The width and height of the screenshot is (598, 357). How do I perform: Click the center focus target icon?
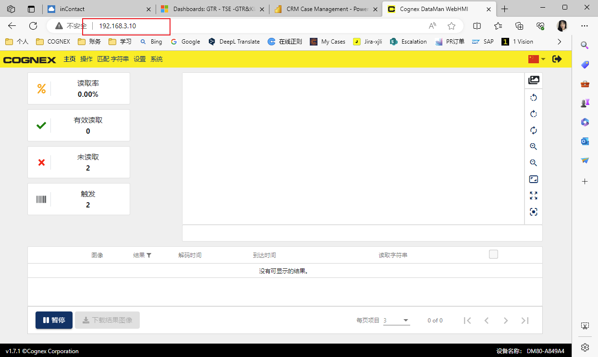[x=533, y=212]
